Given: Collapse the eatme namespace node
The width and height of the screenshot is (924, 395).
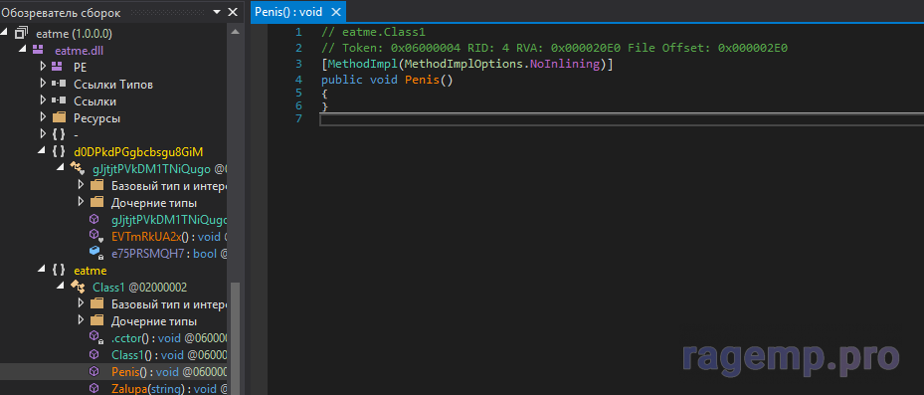Looking at the screenshot, I should pyautogui.click(x=41, y=270).
